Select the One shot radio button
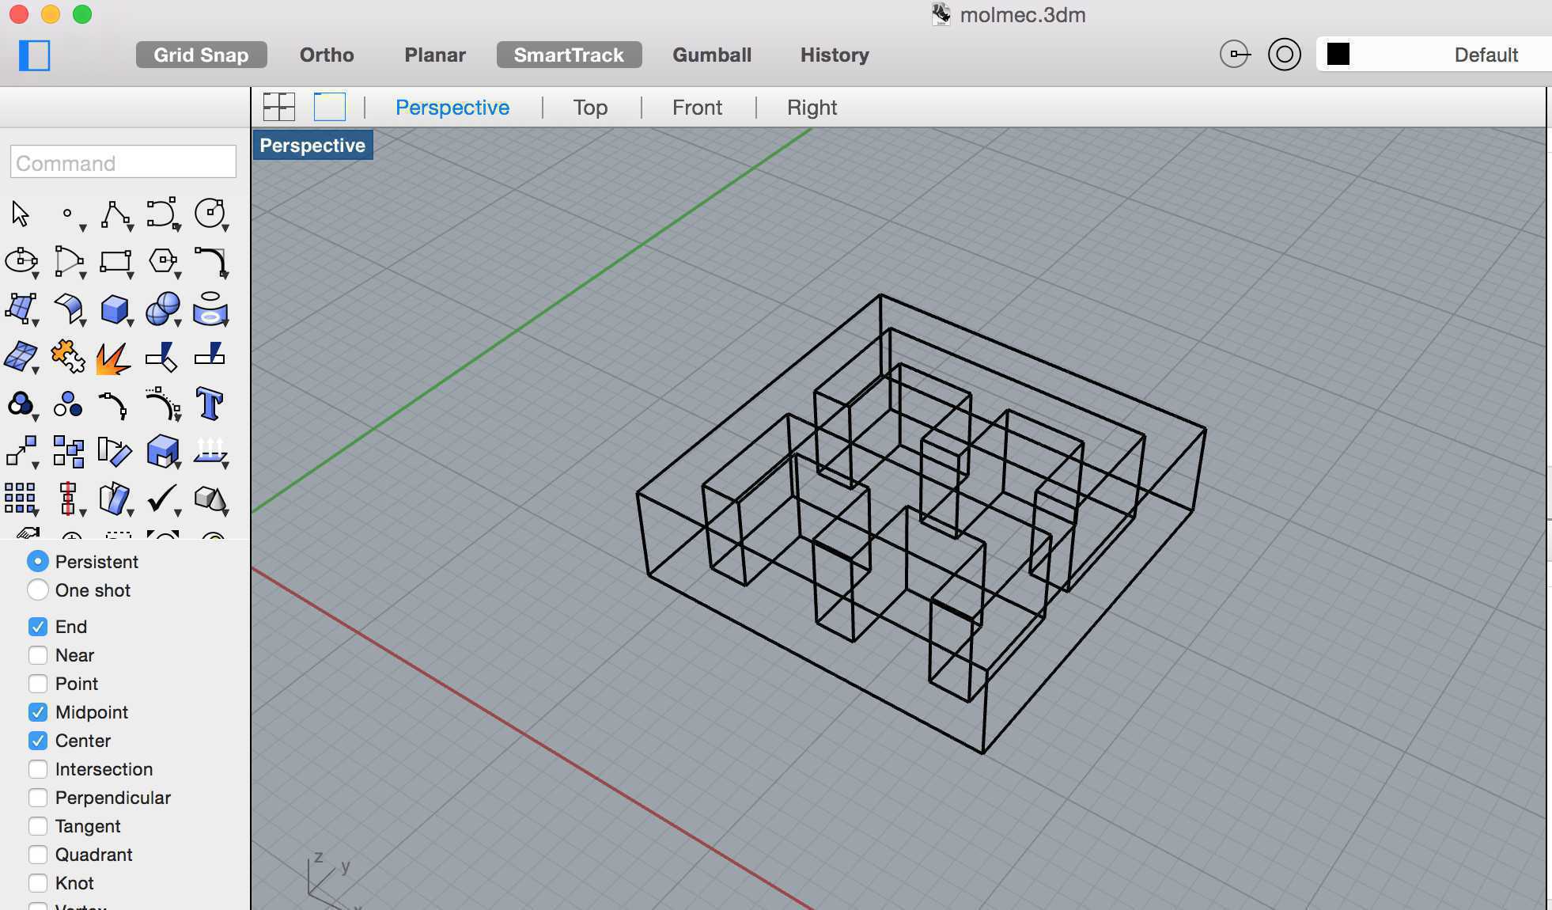1552x910 pixels. (x=38, y=590)
